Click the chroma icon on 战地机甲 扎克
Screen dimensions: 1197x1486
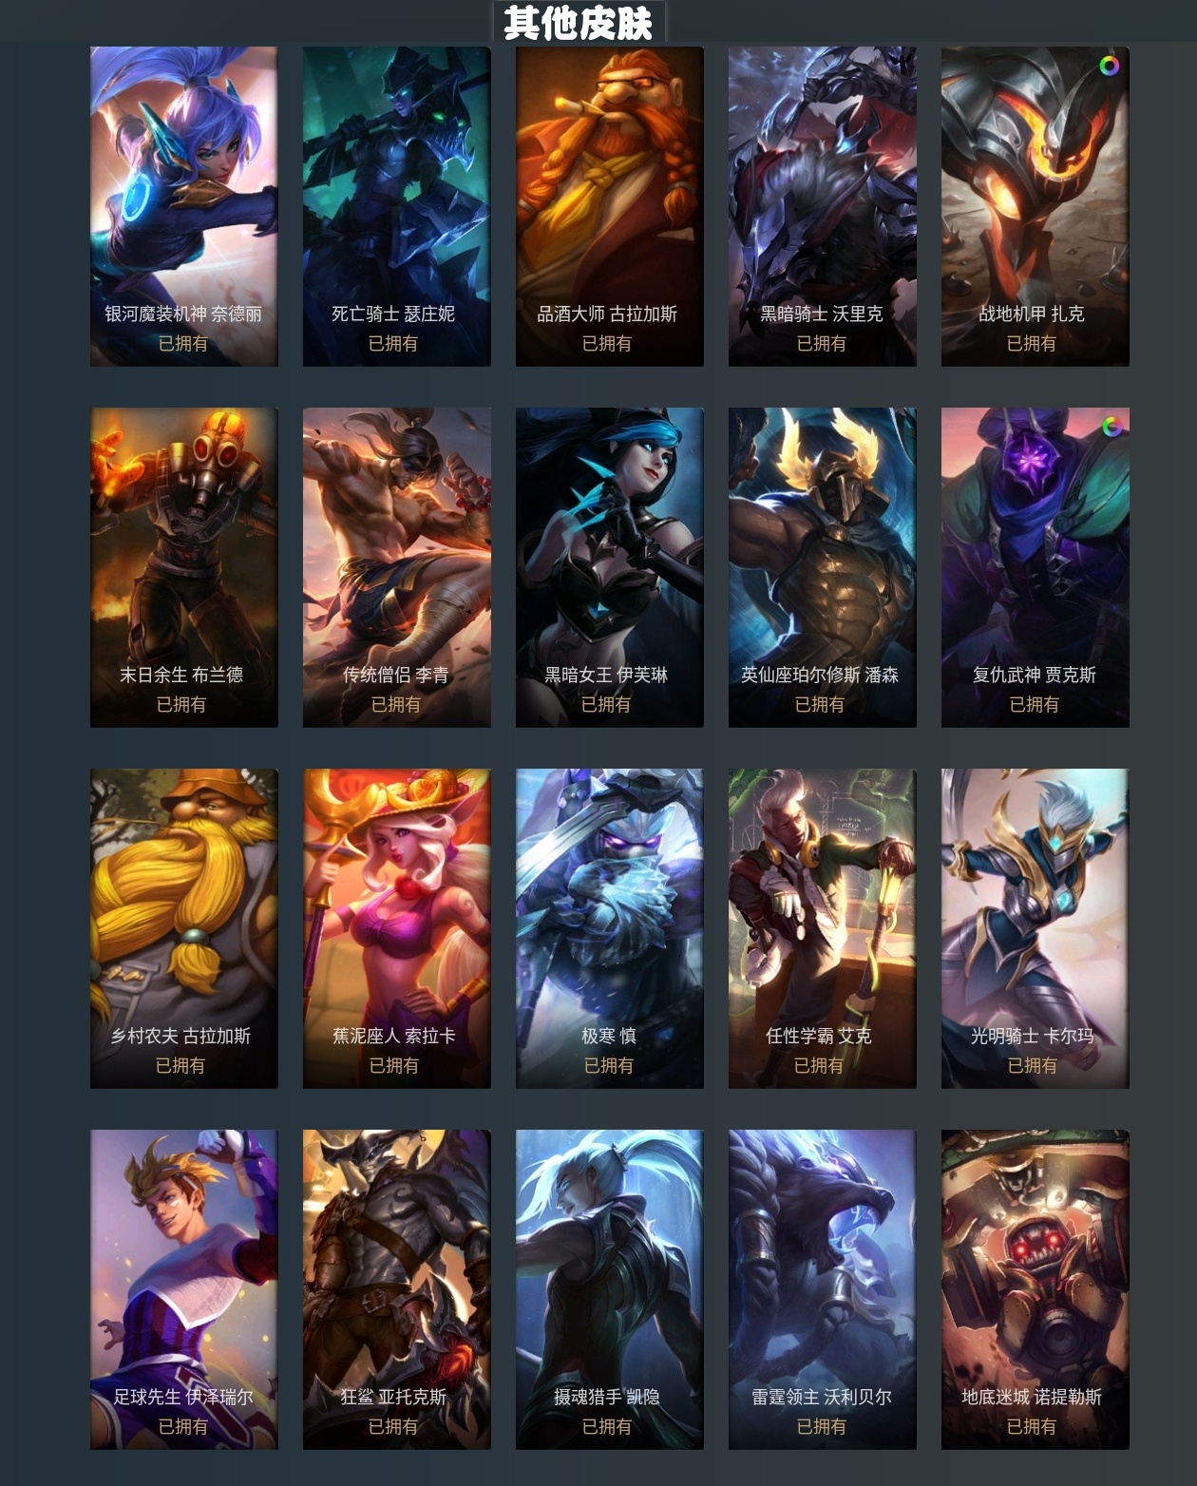pyautogui.click(x=1109, y=66)
